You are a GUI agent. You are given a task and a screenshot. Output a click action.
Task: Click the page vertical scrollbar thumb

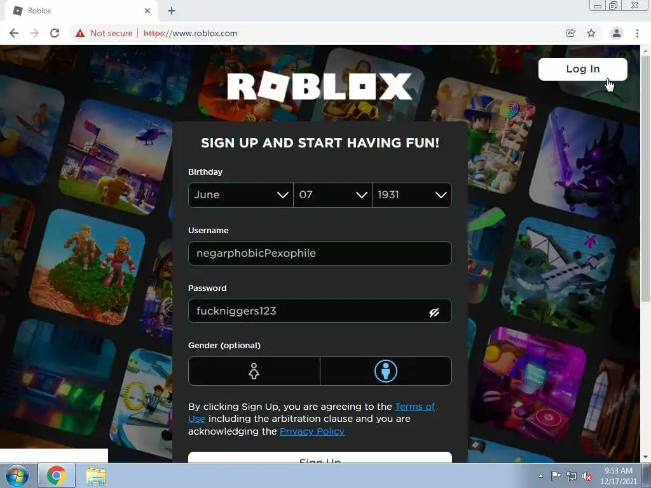[645, 179]
